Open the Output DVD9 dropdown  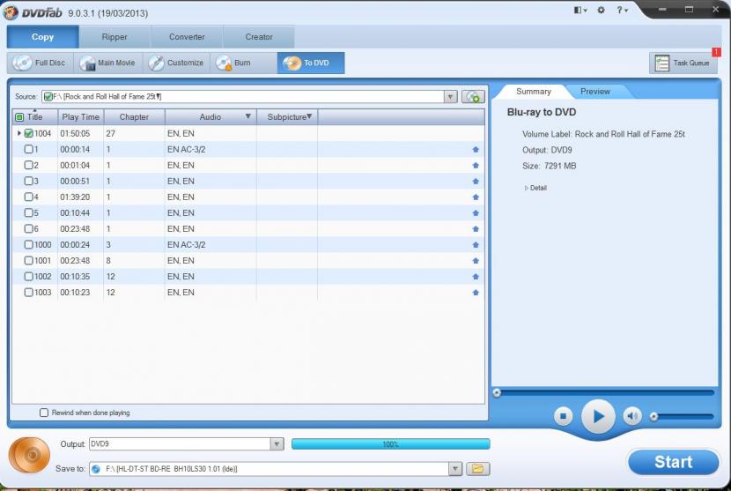click(277, 444)
